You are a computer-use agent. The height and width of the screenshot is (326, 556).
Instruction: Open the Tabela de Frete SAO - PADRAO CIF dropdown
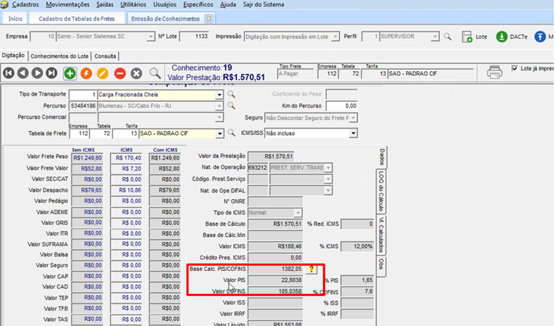(x=219, y=133)
